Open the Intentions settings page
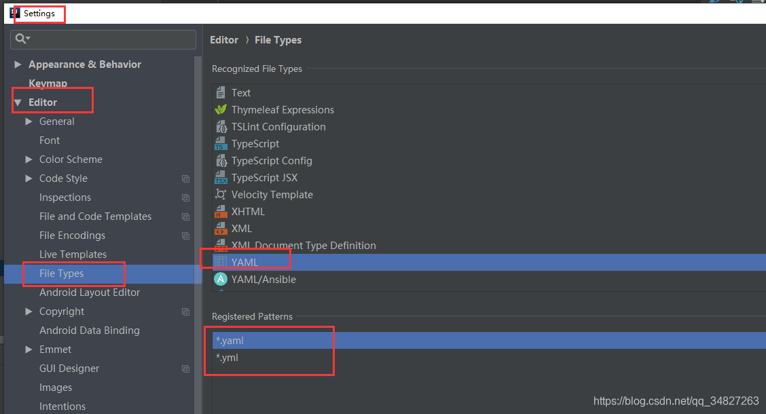Viewport: 766px width, 414px height. pyautogui.click(x=62, y=407)
